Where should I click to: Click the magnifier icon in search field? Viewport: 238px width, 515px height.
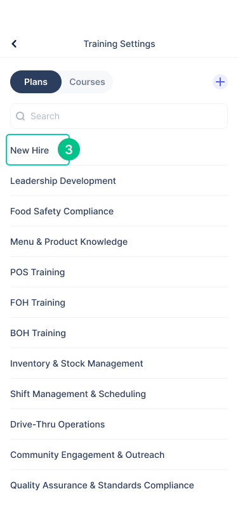(x=20, y=116)
